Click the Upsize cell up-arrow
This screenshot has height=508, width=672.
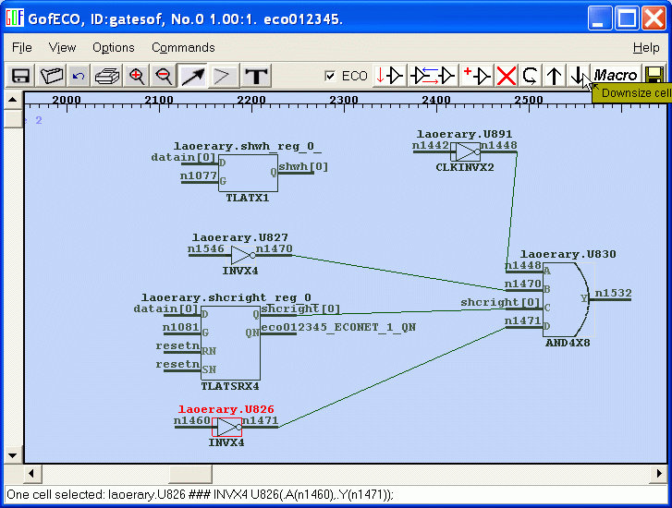[554, 77]
